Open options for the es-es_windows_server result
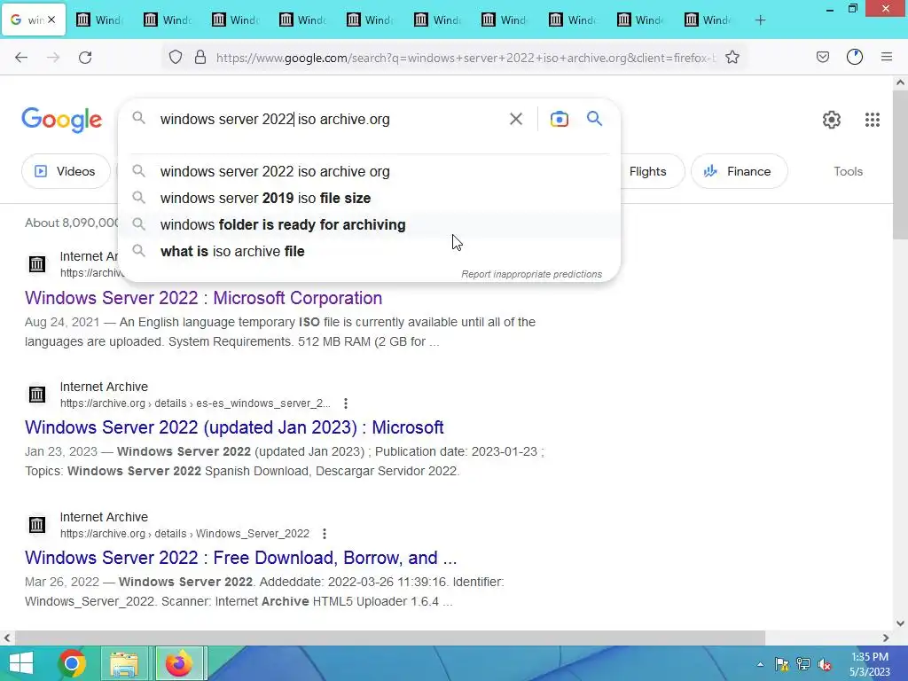 346,403
